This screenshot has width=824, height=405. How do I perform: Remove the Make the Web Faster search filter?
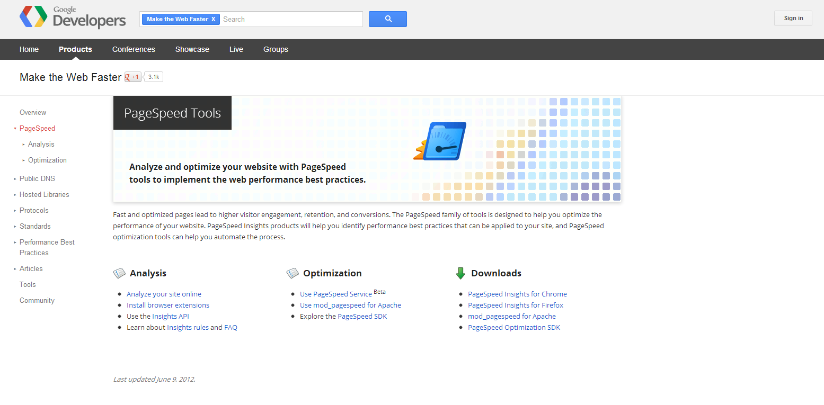pyautogui.click(x=214, y=19)
